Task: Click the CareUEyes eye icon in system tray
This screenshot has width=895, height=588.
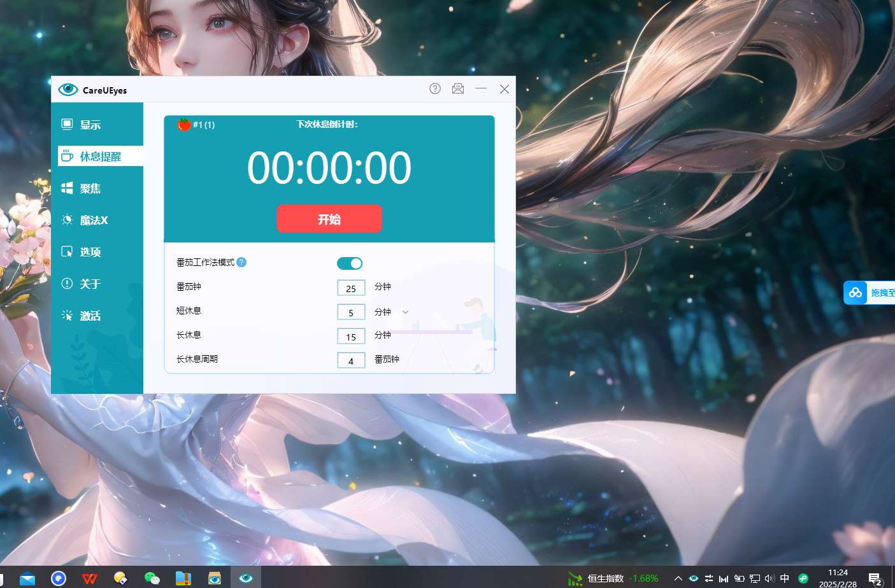Action: click(694, 578)
